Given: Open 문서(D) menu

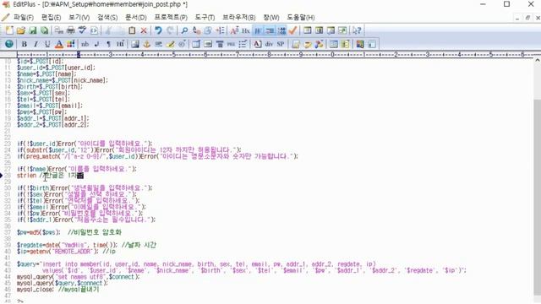Looking at the screenshot, I should (x=135, y=17).
